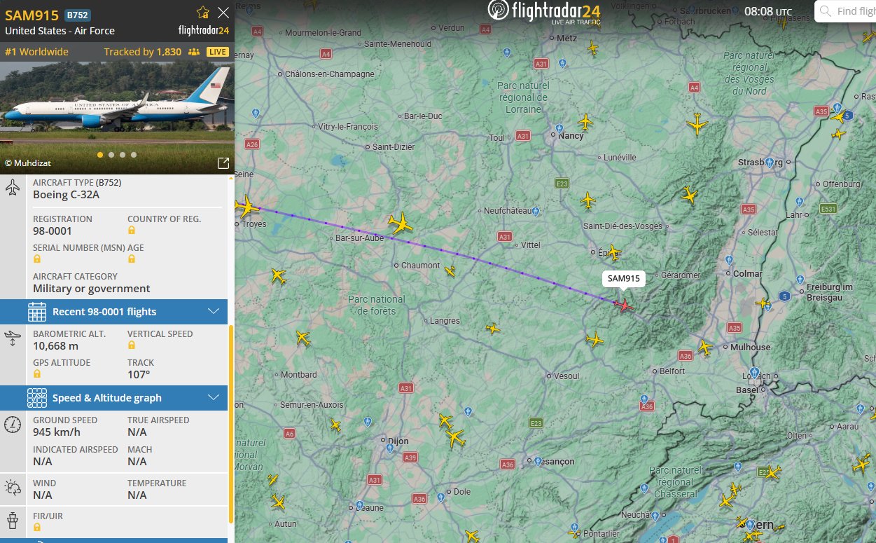Show fourth photo via last carousel dot
Image resolution: width=876 pixels, height=543 pixels.
tap(134, 155)
